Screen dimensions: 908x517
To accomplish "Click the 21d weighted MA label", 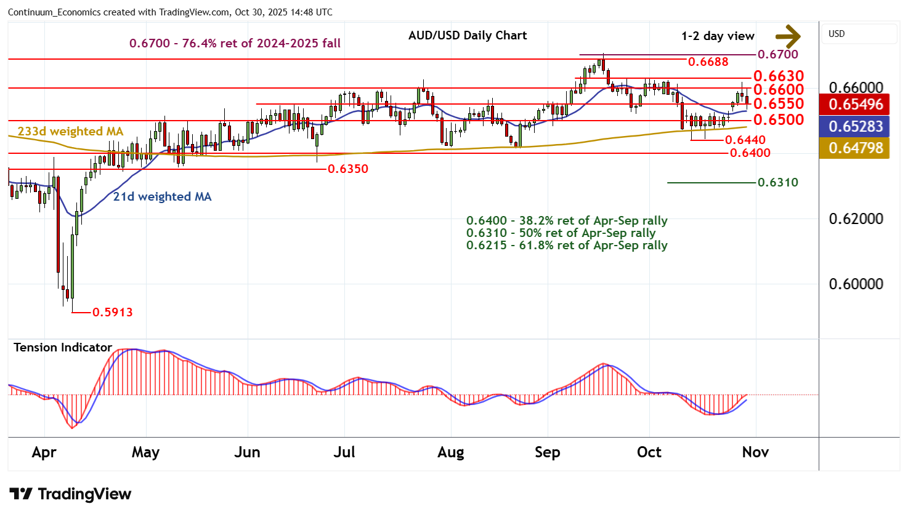I will click(162, 197).
